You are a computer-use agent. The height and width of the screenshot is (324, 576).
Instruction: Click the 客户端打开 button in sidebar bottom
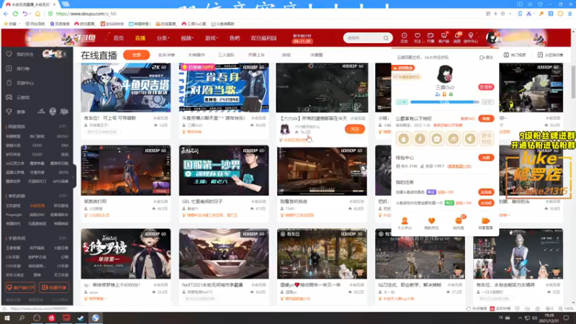tap(21, 287)
